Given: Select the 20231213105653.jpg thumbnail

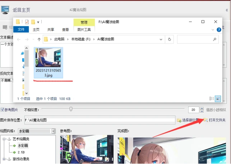Looking at the screenshot, I should click(48, 63).
